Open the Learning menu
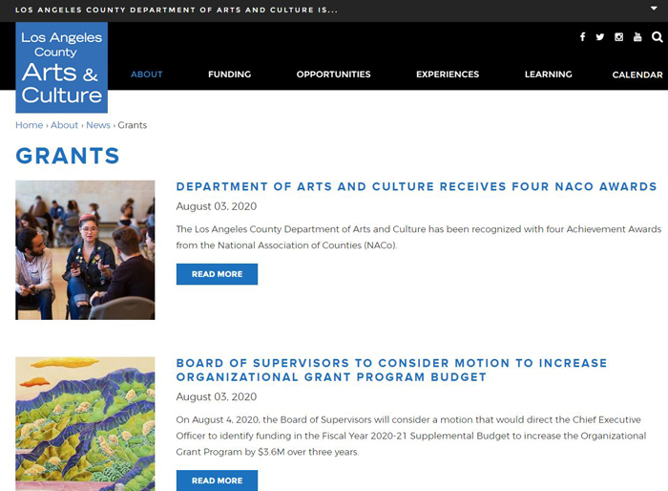 (x=549, y=75)
